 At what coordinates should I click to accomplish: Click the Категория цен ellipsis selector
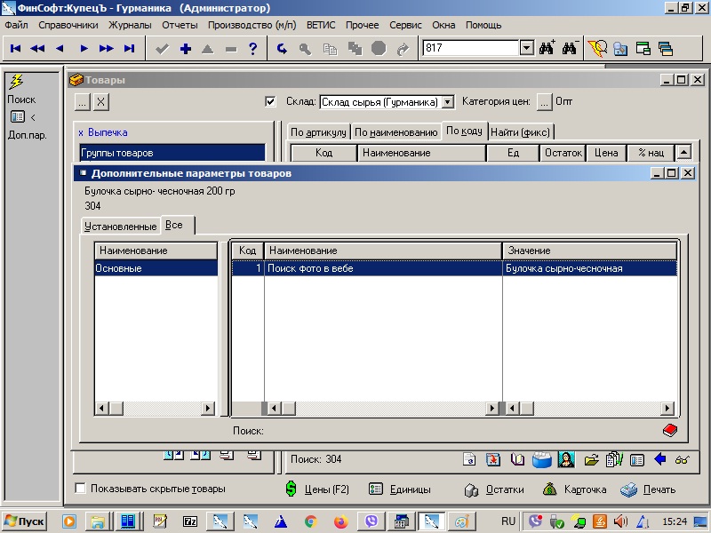(x=544, y=101)
